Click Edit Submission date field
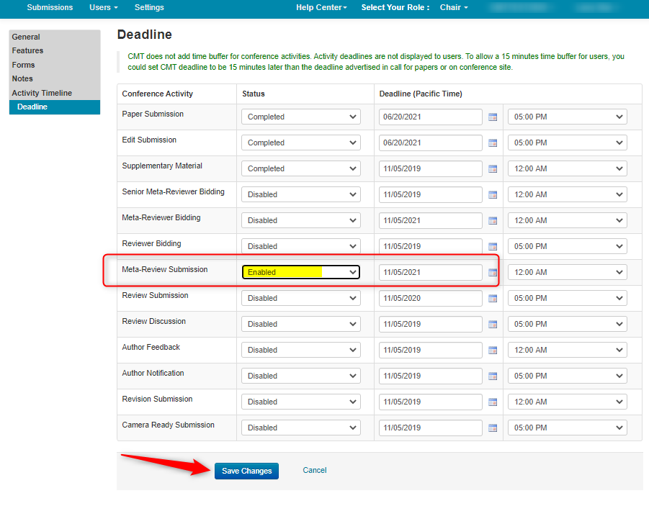Image resolution: width=649 pixels, height=506 pixels. [431, 143]
